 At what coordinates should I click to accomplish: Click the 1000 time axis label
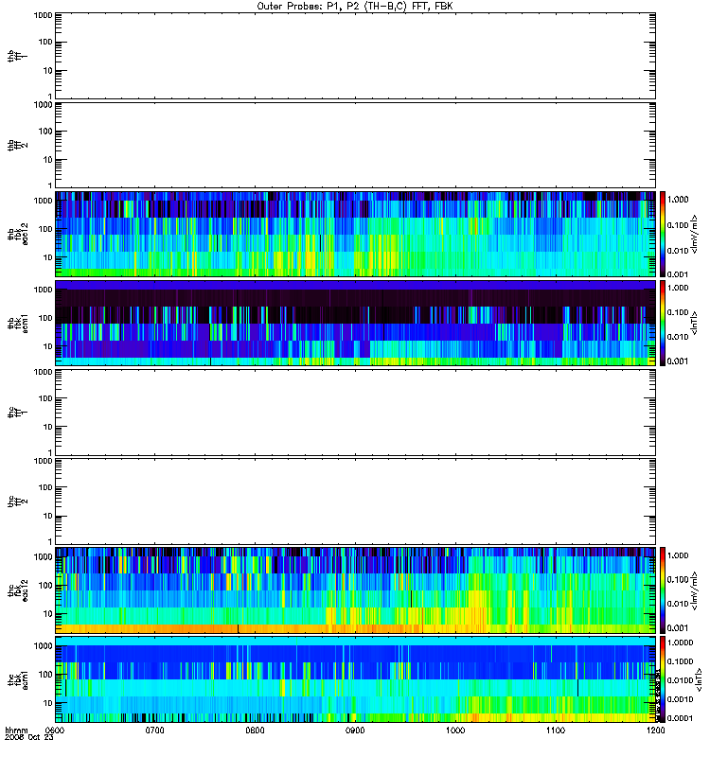pyautogui.click(x=455, y=730)
